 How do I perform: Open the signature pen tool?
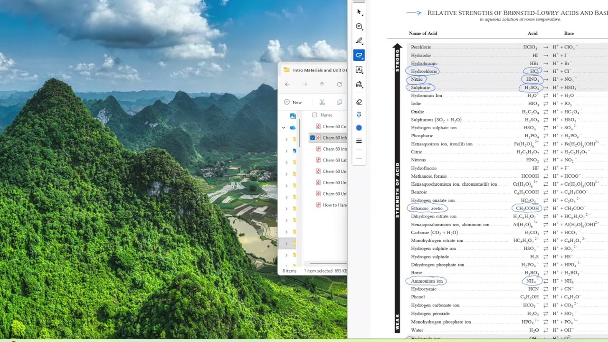click(x=359, y=85)
